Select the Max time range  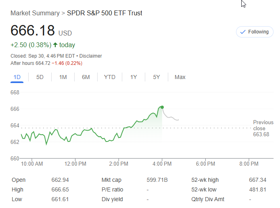[x=180, y=77]
